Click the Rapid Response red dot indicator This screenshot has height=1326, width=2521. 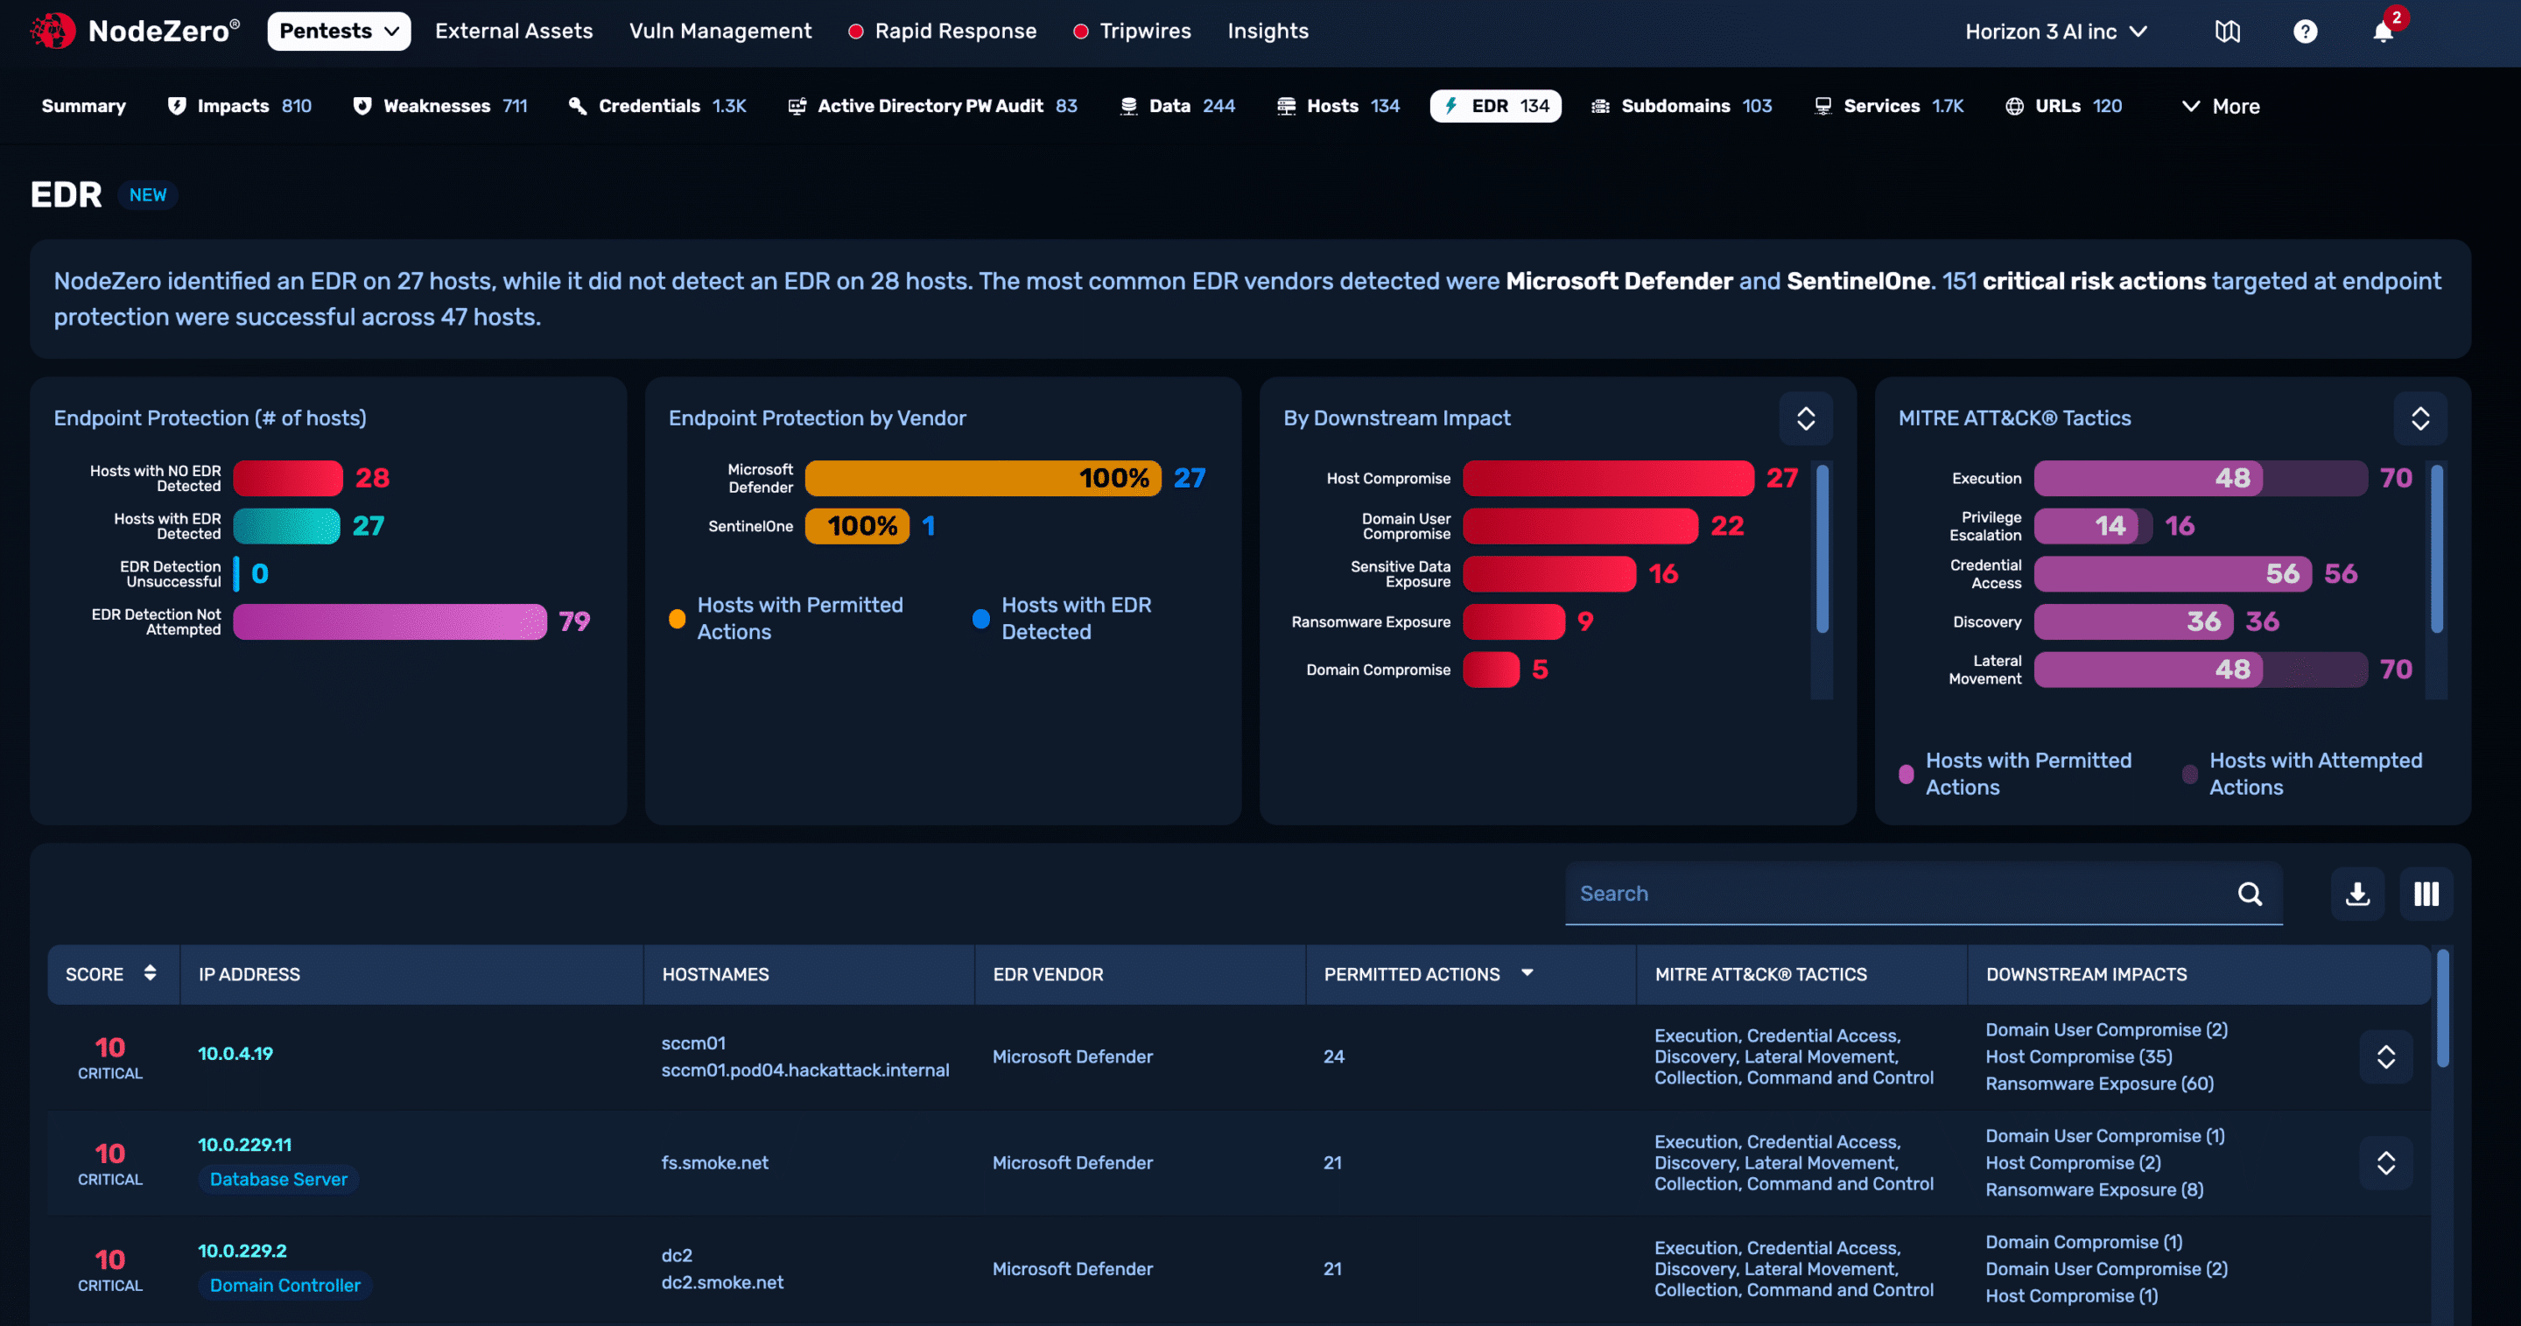(855, 32)
